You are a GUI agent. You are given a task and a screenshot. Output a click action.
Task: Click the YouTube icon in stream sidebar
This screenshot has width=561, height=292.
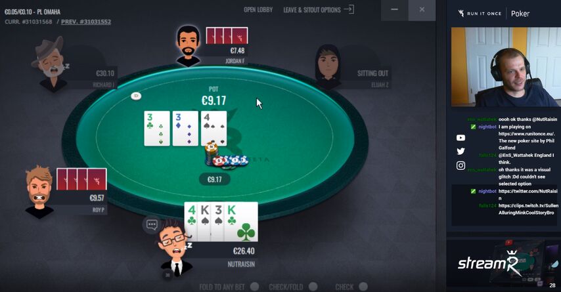[x=461, y=138]
